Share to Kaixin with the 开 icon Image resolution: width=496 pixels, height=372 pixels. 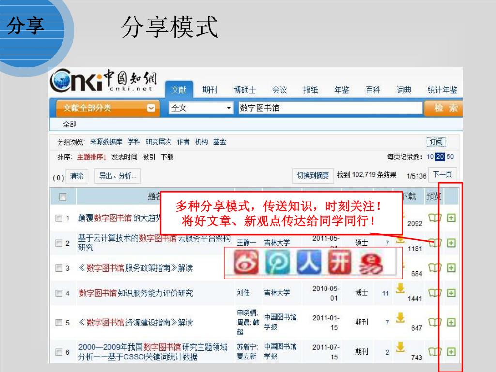pos(340,262)
